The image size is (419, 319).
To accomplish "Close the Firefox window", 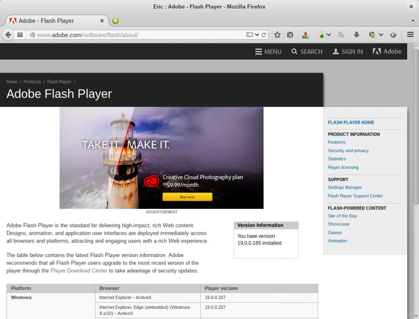I will [411, 7].
